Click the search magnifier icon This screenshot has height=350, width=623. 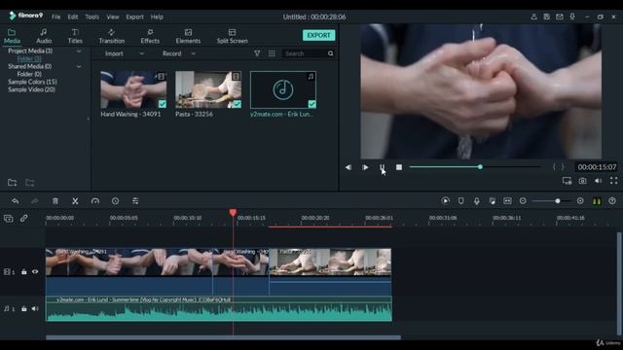(331, 53)
